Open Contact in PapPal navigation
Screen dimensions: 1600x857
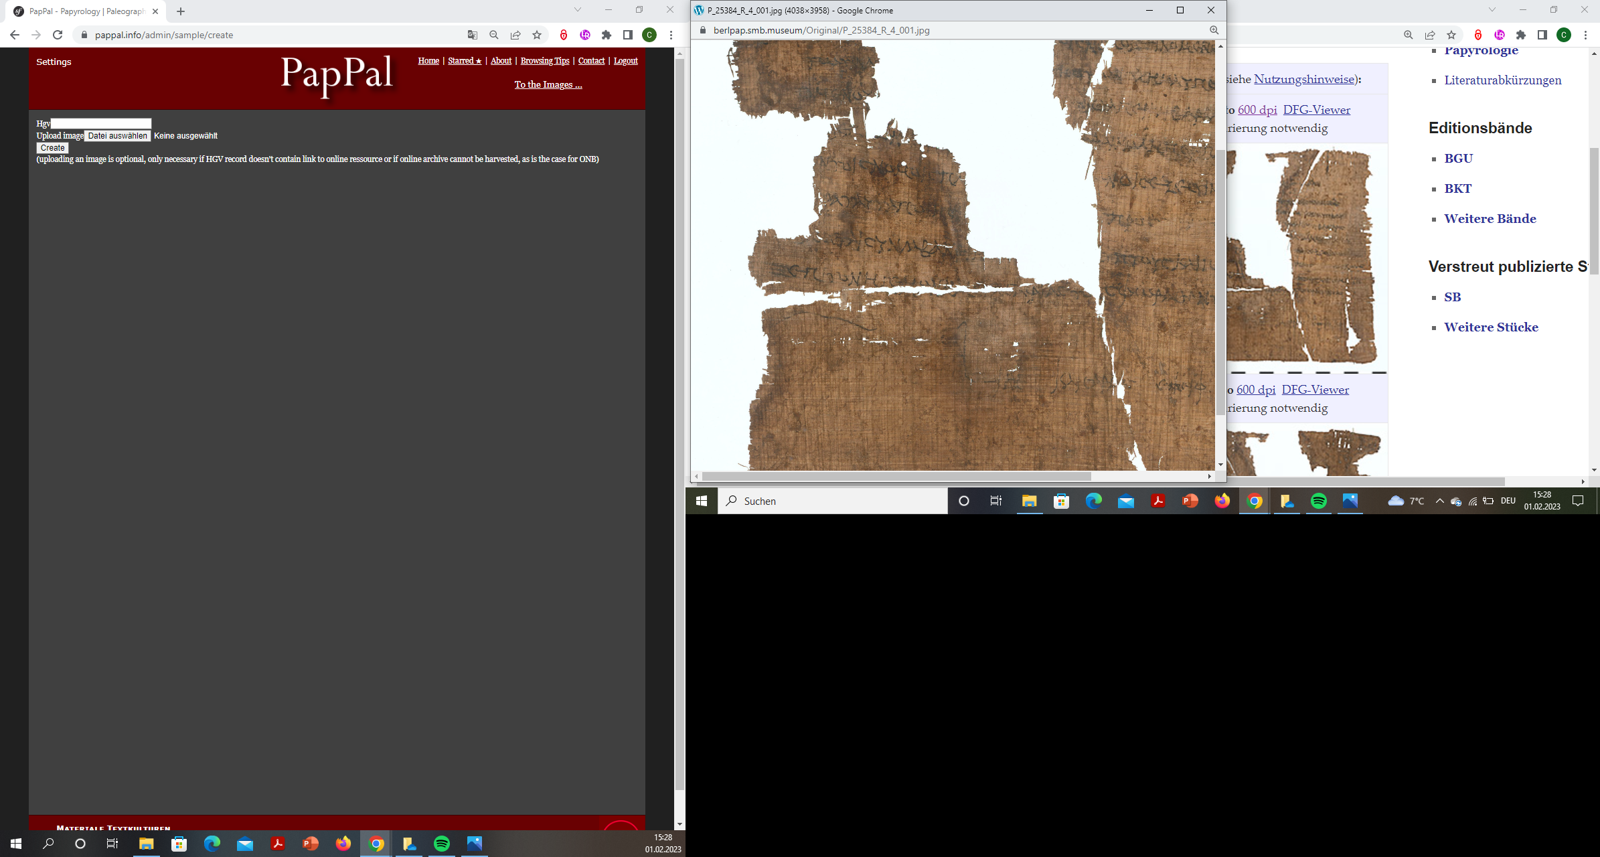(591, 61)
